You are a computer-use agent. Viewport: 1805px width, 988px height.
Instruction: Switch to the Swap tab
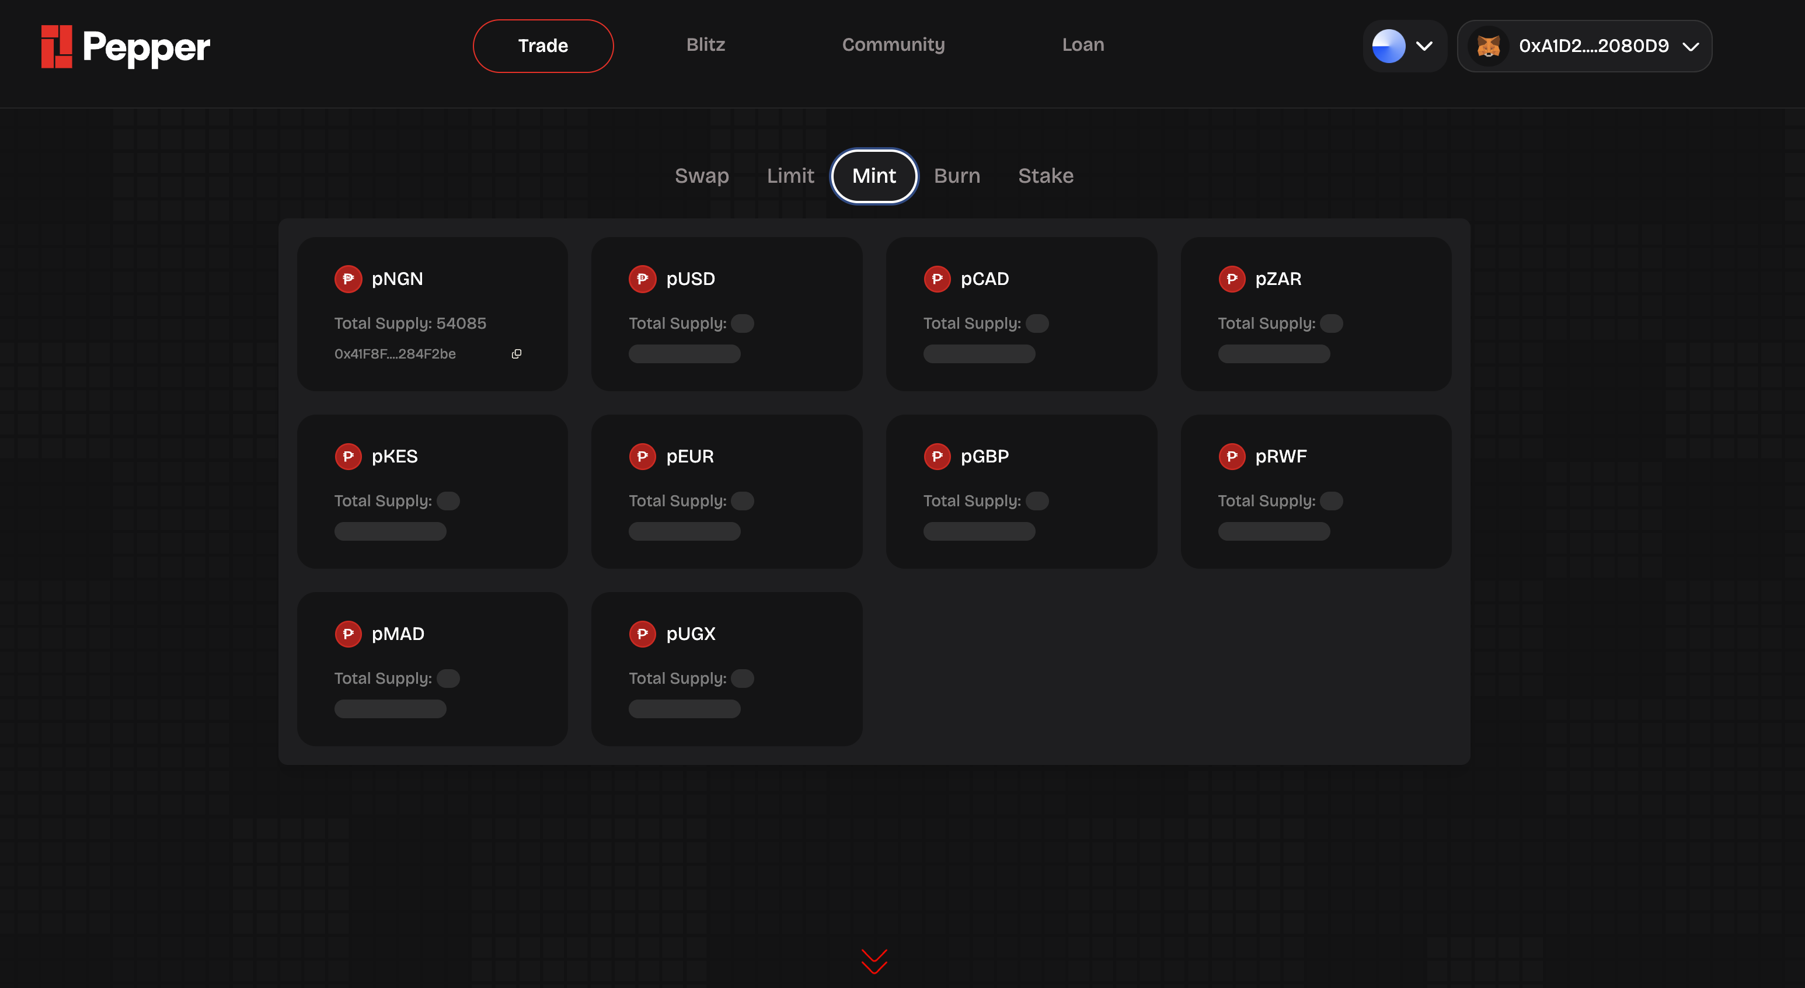[702, 176]
